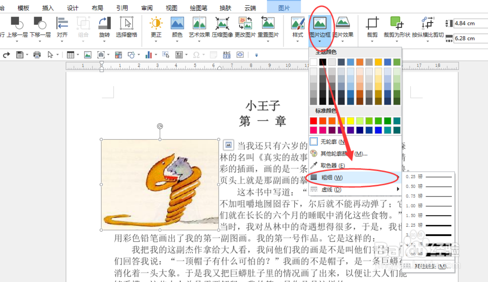
Task: Click the picture width field 6.28 cm
Action: [x=470, y=38]
